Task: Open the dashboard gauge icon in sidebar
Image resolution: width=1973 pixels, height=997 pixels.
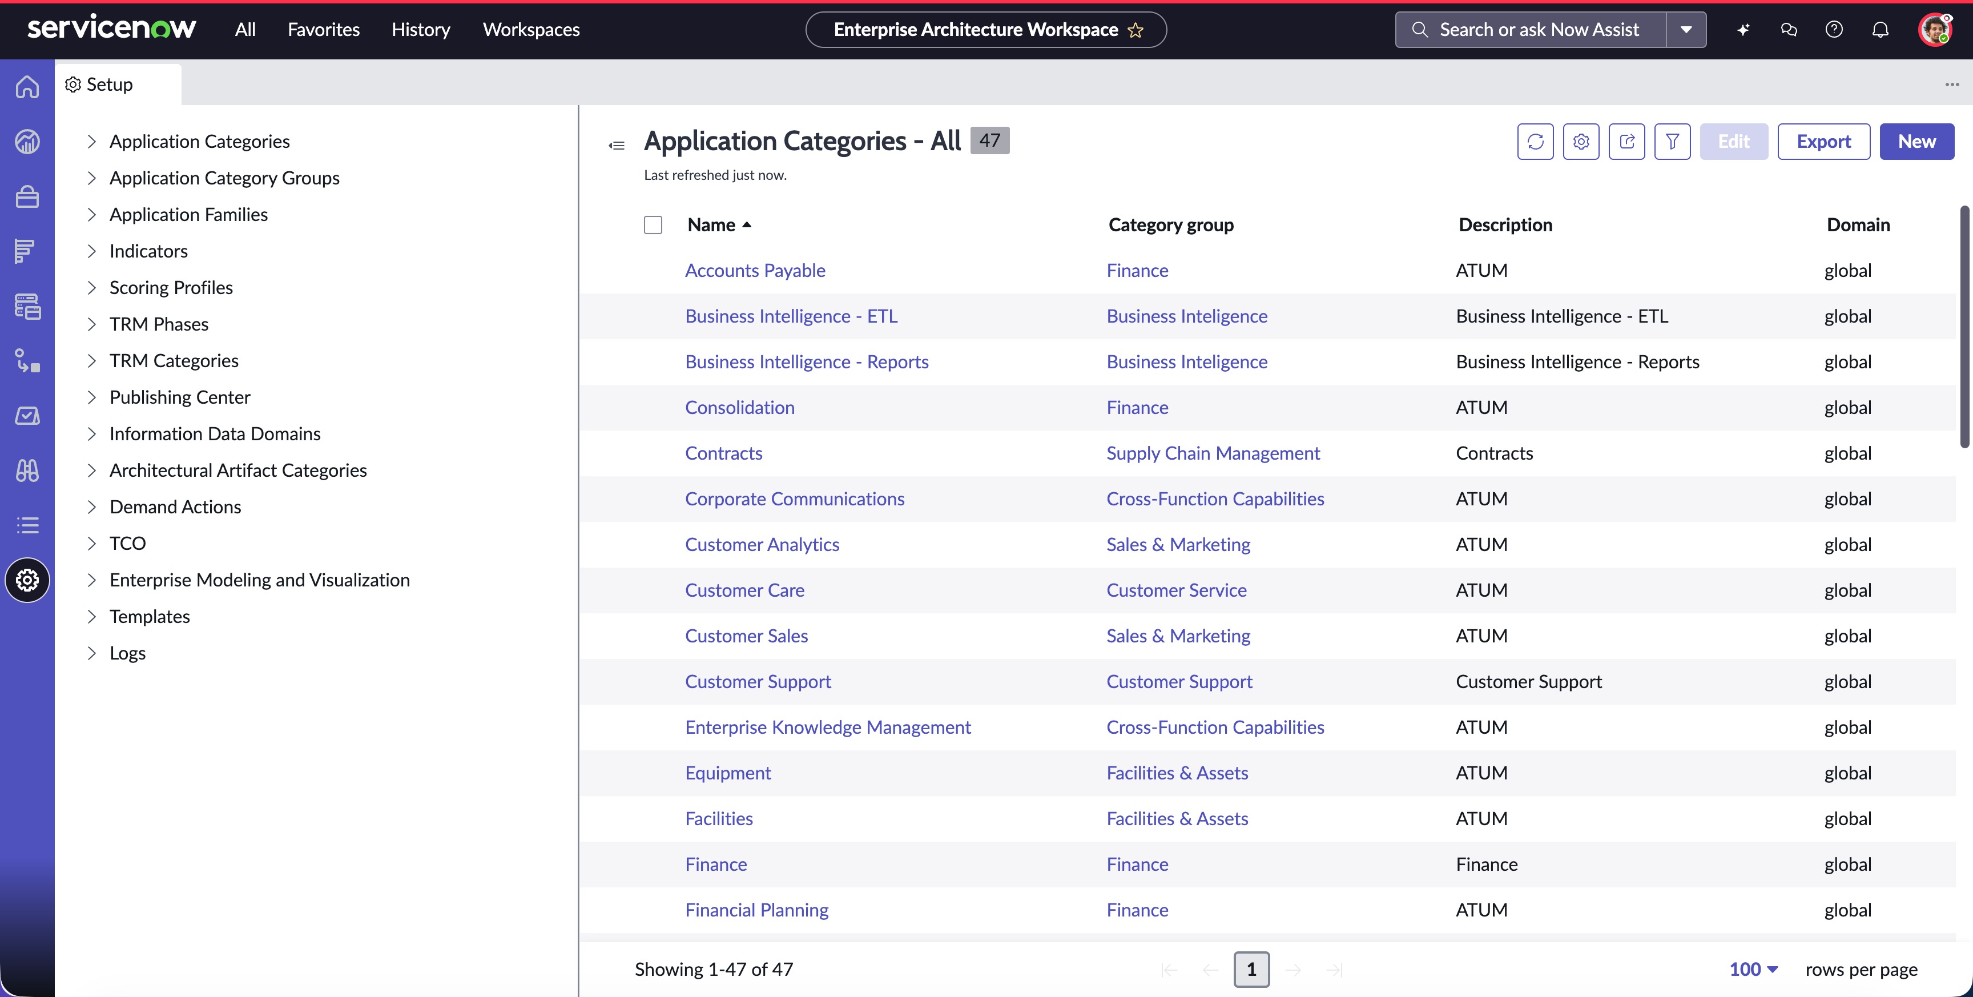Action: pyautogui.click(x=27, y=142)
